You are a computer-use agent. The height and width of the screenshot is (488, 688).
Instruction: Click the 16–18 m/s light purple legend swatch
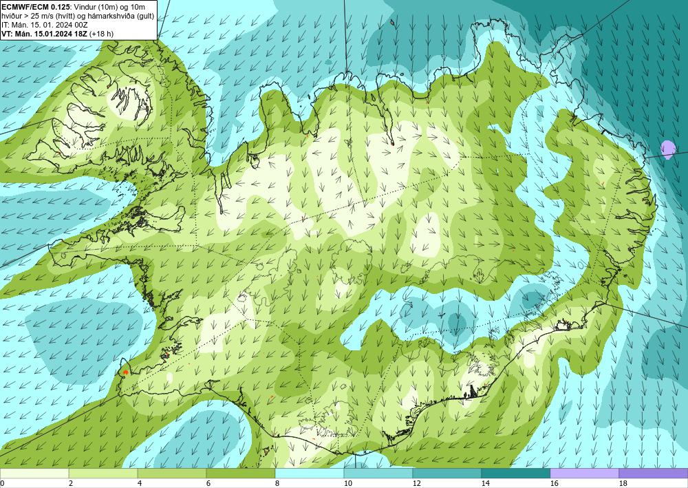point(584,474)
